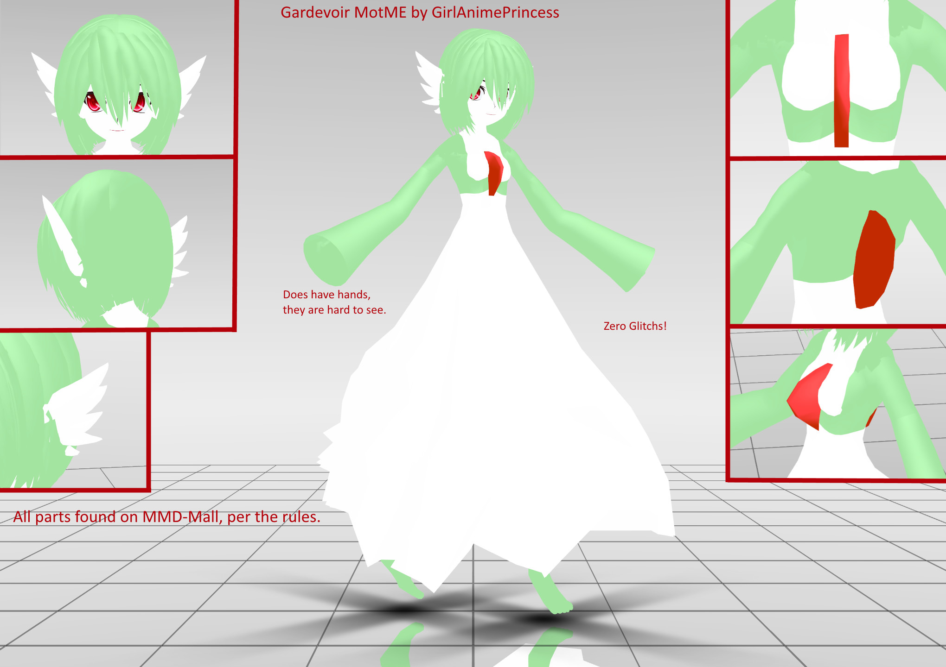Click the 'they are hard to see.' text

(334, 310)
